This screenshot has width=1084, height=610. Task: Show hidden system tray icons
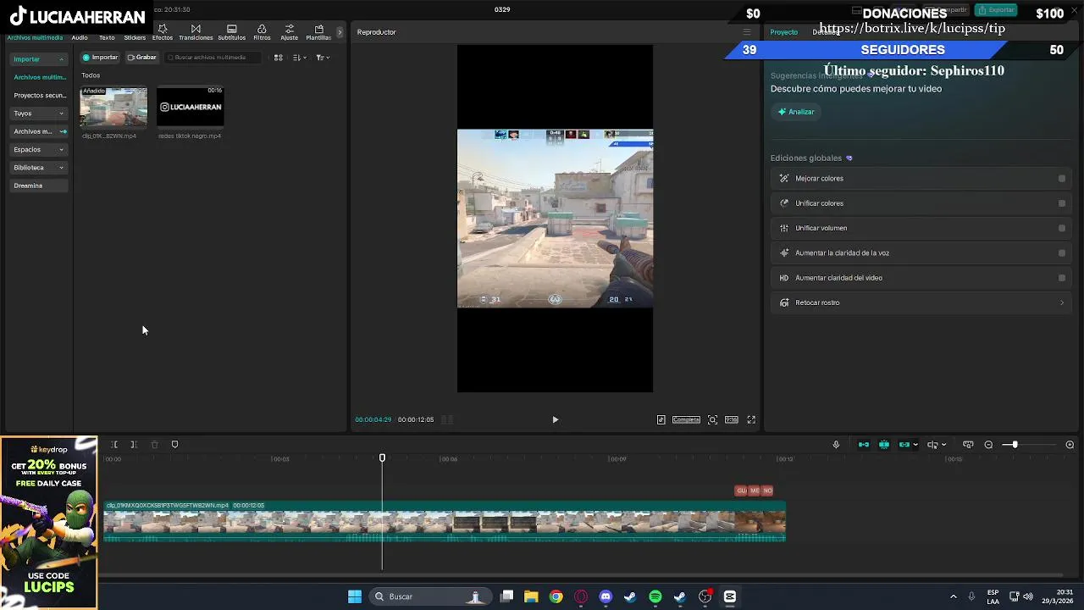(953, 596)
